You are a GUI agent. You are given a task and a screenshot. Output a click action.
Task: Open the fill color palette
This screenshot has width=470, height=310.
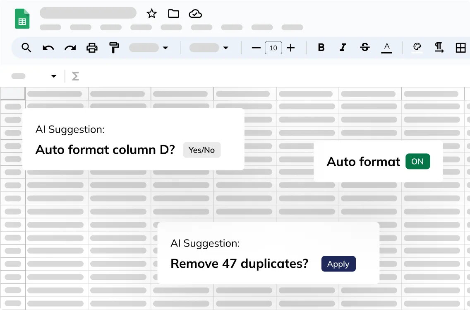point(417,47)
